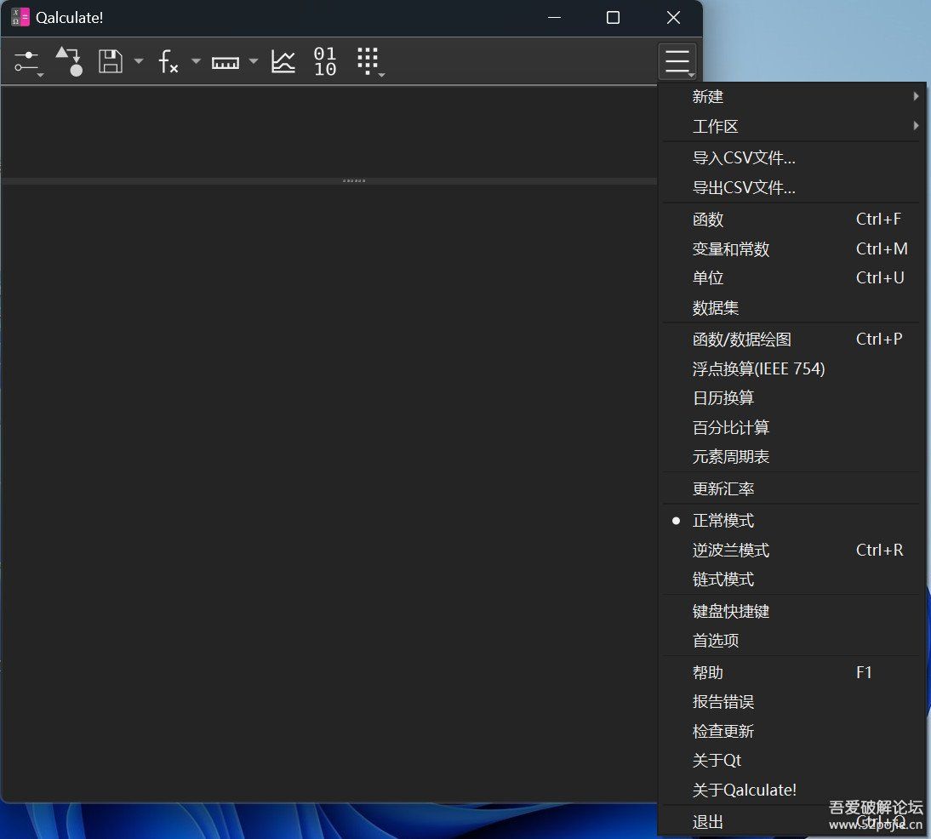This screenshot has width=931, height=839.
Task: Toggle the keypad dots grid icon
Action: tap(368, 62)
